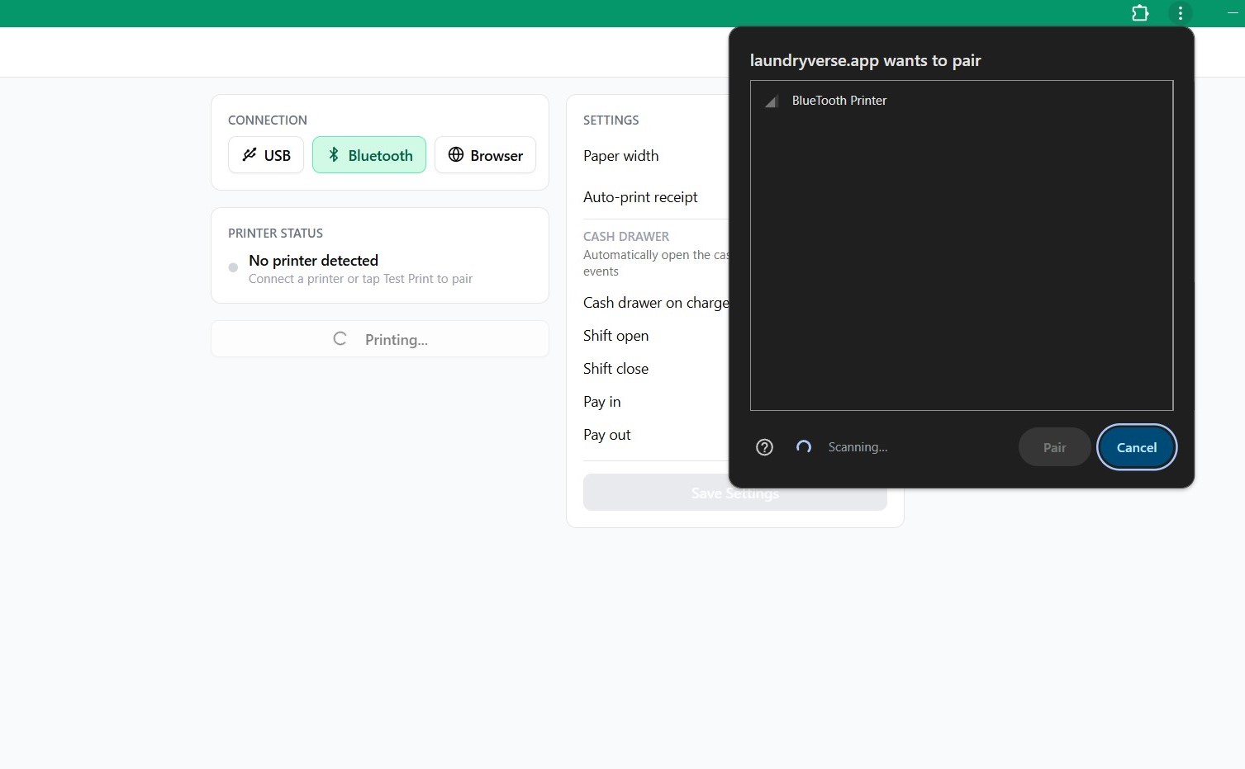The width and height of the screenshot is (1245, 769).
Task: Toggle the Pay out cash drawer event
Action: point(606,435)
